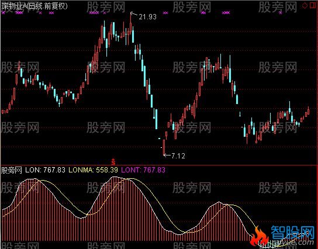Click the 股旁网 indicator name label
Viewport: 318px width, 249px height.
(x=11, y=170)
